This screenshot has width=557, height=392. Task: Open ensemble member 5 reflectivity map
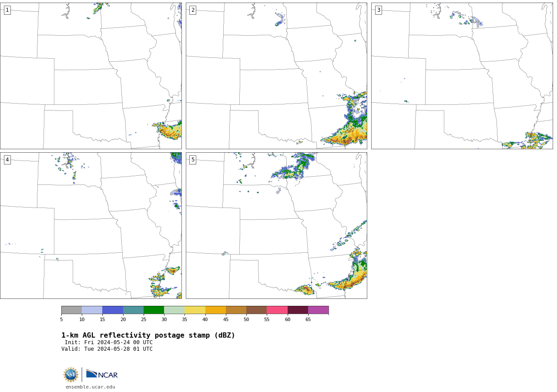point(276,225)
